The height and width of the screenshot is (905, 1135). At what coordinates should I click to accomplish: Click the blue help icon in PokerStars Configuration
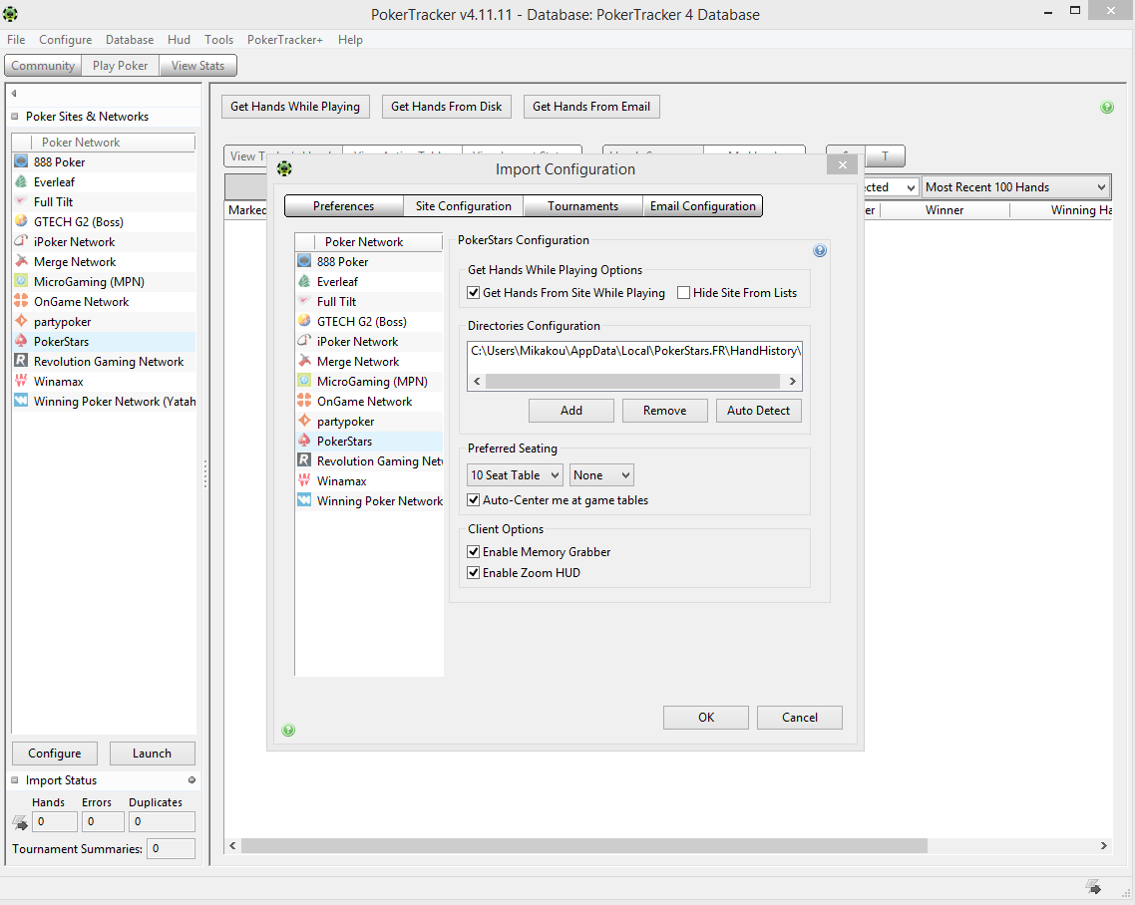tap(820, 250)
